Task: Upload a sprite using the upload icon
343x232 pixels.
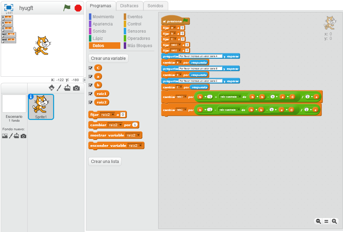Action: tap(68, 88)
